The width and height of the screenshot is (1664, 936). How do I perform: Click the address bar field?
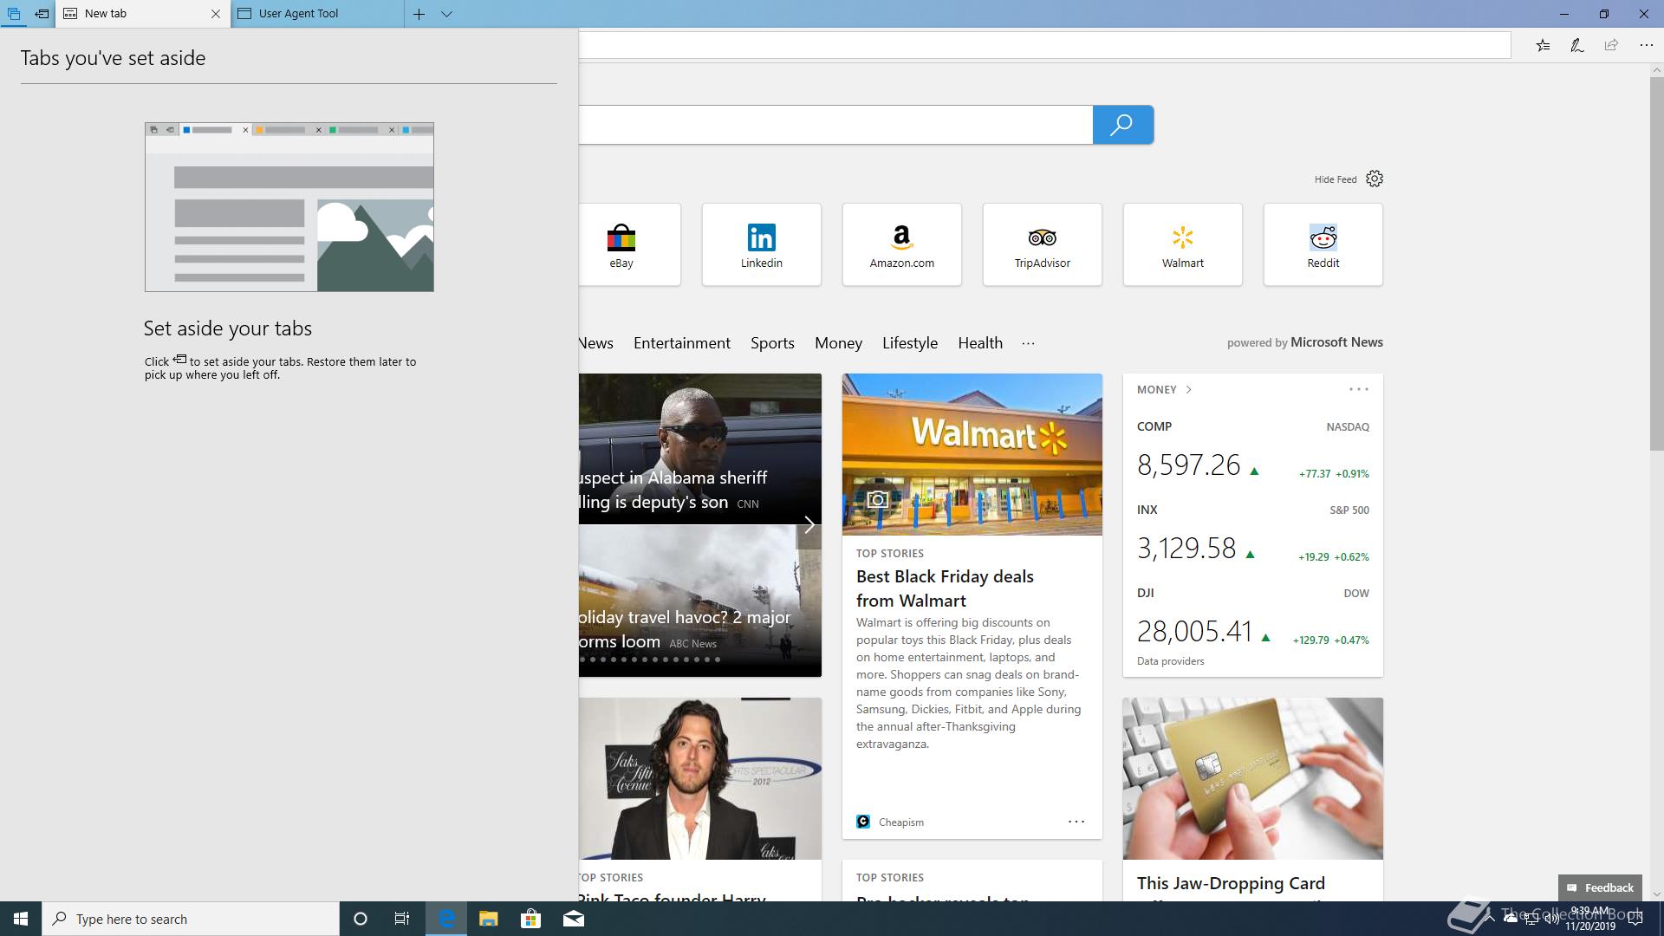pyautogui.click(x=1044, y=46)
